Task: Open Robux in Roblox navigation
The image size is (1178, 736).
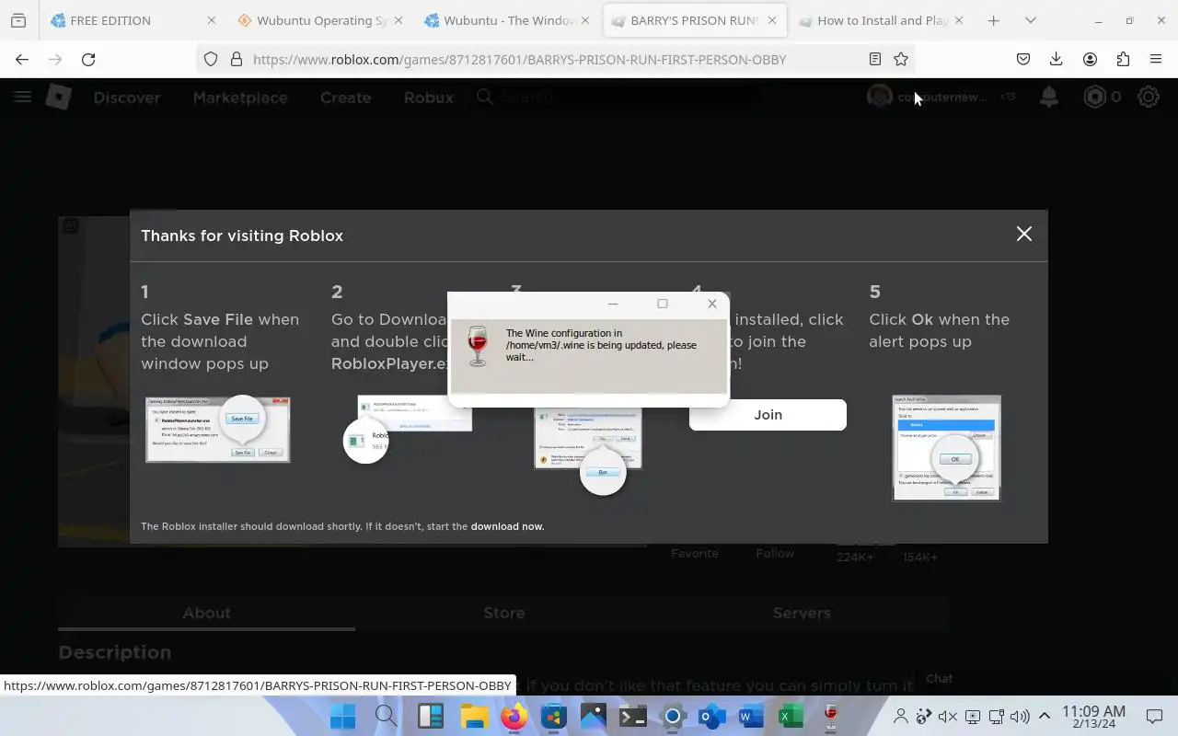Action: (429, 98)
